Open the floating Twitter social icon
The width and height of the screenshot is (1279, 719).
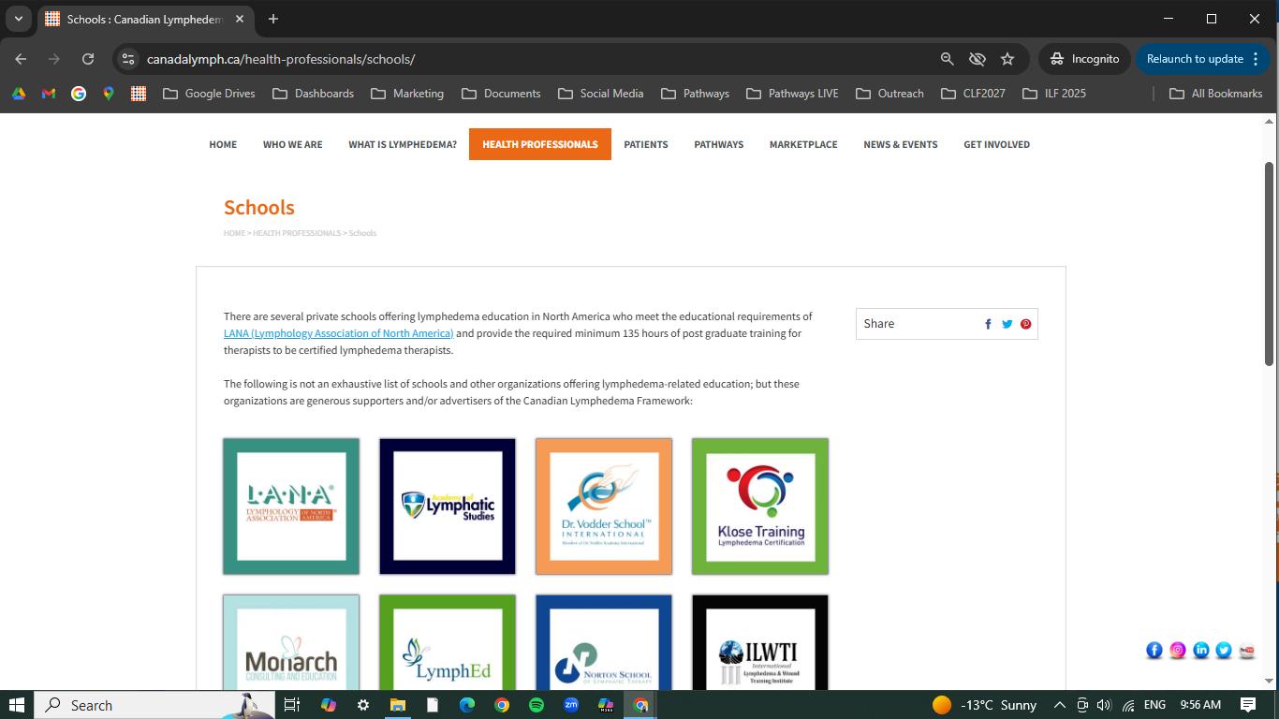coord(1224,651)
